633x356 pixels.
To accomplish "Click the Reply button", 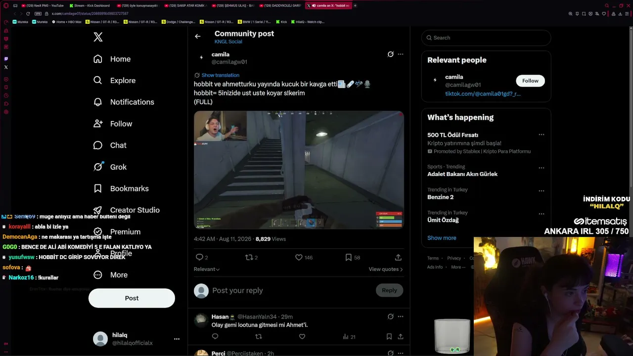I will click(389, 290).
